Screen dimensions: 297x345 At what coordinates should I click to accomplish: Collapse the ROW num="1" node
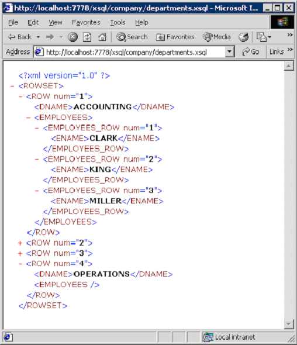click(x=20, y=96)
